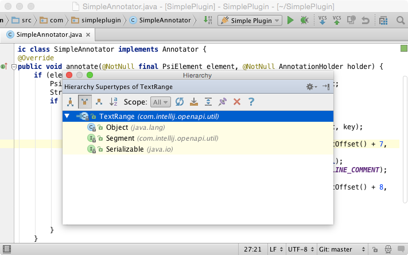Click the 'holder' parameter in annotate
This screenshot has height=255, width=408.
359,67
